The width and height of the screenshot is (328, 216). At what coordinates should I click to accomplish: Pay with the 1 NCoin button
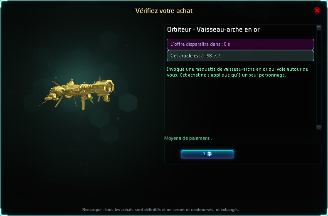pyautogui.click(x=207, y=154)
